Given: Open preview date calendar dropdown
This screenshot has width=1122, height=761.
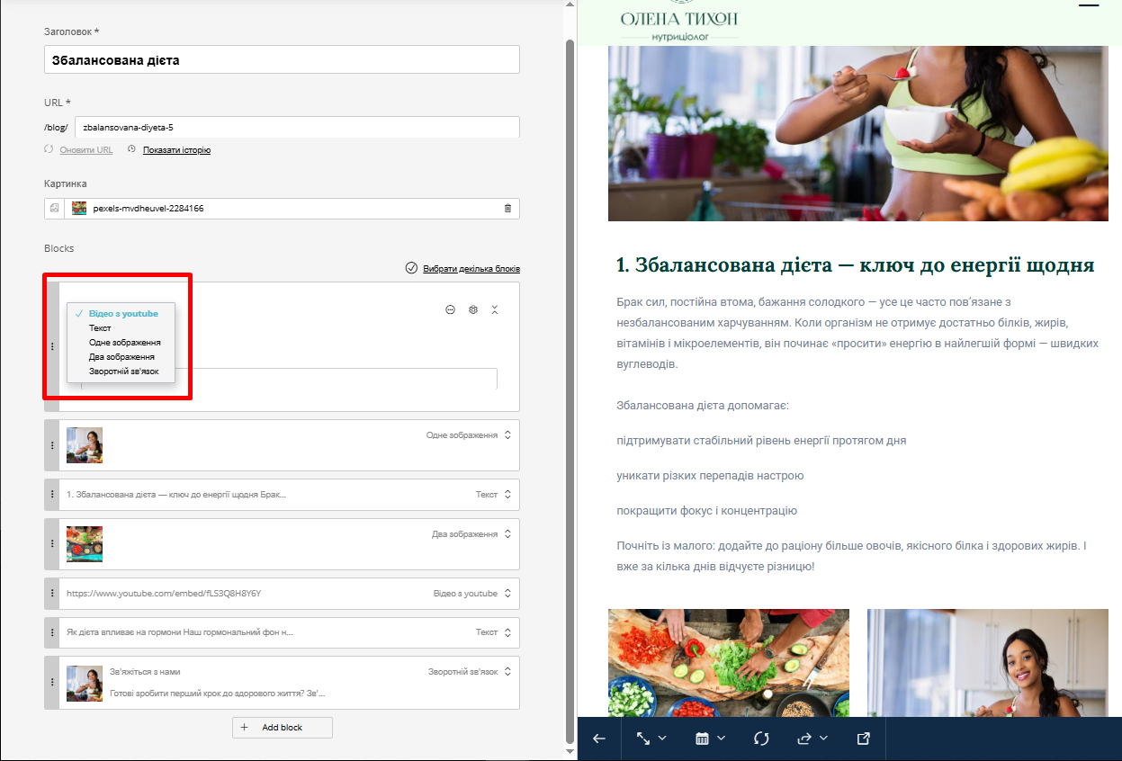Looking at the screenshot, I should click(x=711, y=739).
